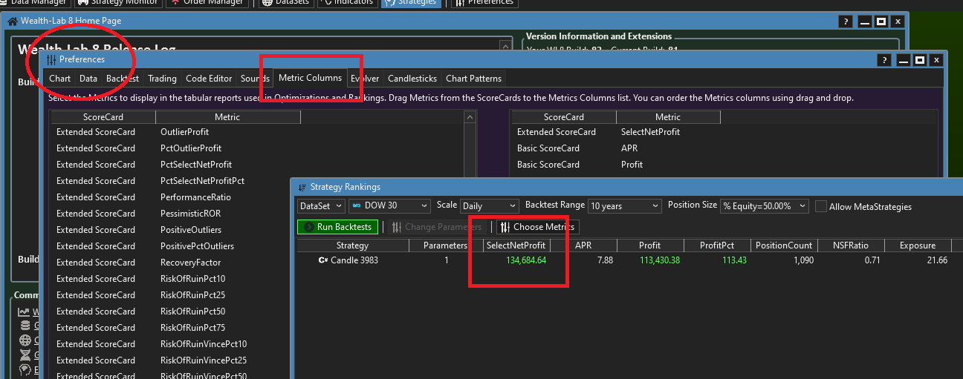Image resolution: width=963 pixels, height=379 pixels.
Task: Open Indicators from the top toolbar
Action: pyautogui.click(x=348, y=2)
